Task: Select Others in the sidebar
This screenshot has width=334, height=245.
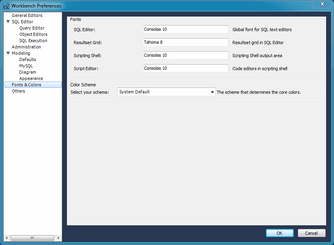Action: click(x=19, y=91)
